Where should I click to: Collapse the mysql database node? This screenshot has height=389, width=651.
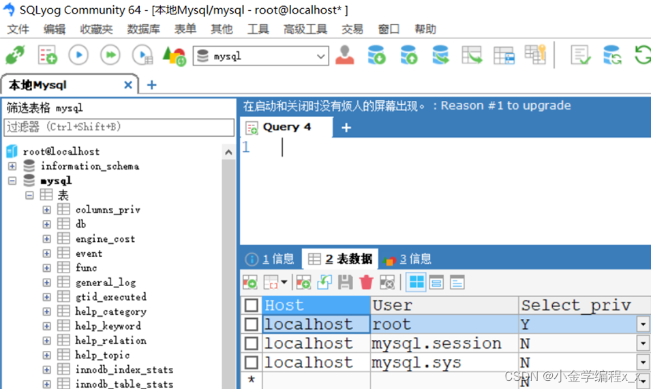click(x=12, y=181)
